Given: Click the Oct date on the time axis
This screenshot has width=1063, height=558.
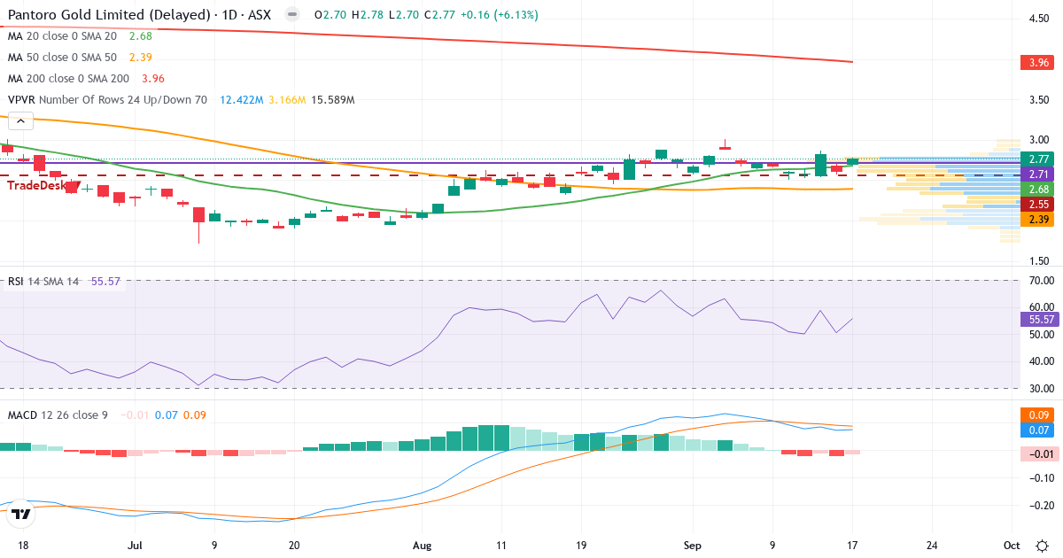Looking at the screenshot, I should pyautogui.click(x=1012, y=545).
